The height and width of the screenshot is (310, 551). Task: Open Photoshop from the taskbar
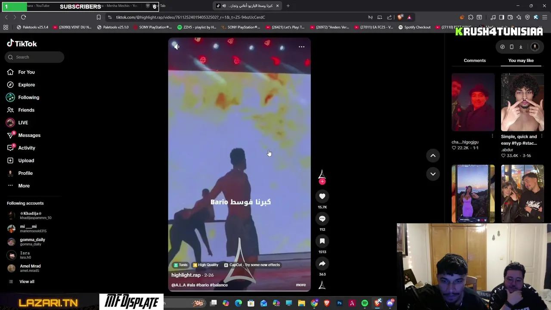pyautogui.click(x=340, y=303)
